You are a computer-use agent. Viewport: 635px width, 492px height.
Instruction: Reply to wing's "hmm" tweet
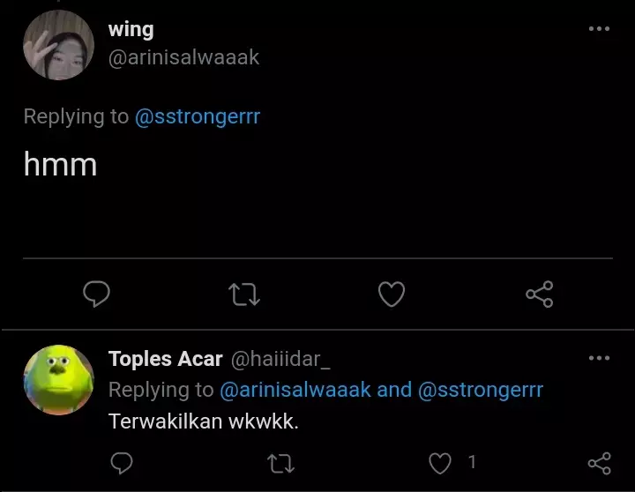click(x=96, y=294)
